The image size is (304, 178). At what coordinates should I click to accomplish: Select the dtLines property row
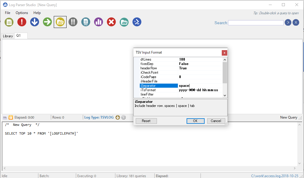pyautogui.click(x=181, y=59)
